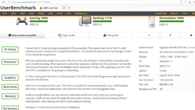Open help icon beside Desktop UFO
The width and height of the screenshot is (195, 110).
pyautogui.click(x=101, y=25)
